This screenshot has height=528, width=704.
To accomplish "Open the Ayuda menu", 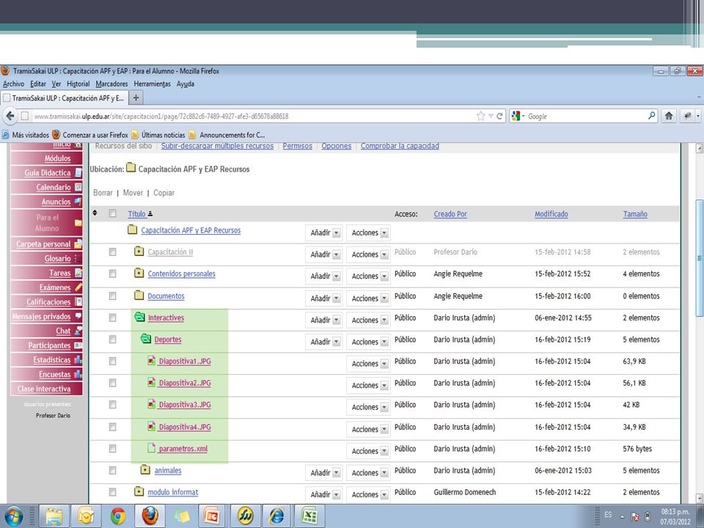I will coord(186,84).
